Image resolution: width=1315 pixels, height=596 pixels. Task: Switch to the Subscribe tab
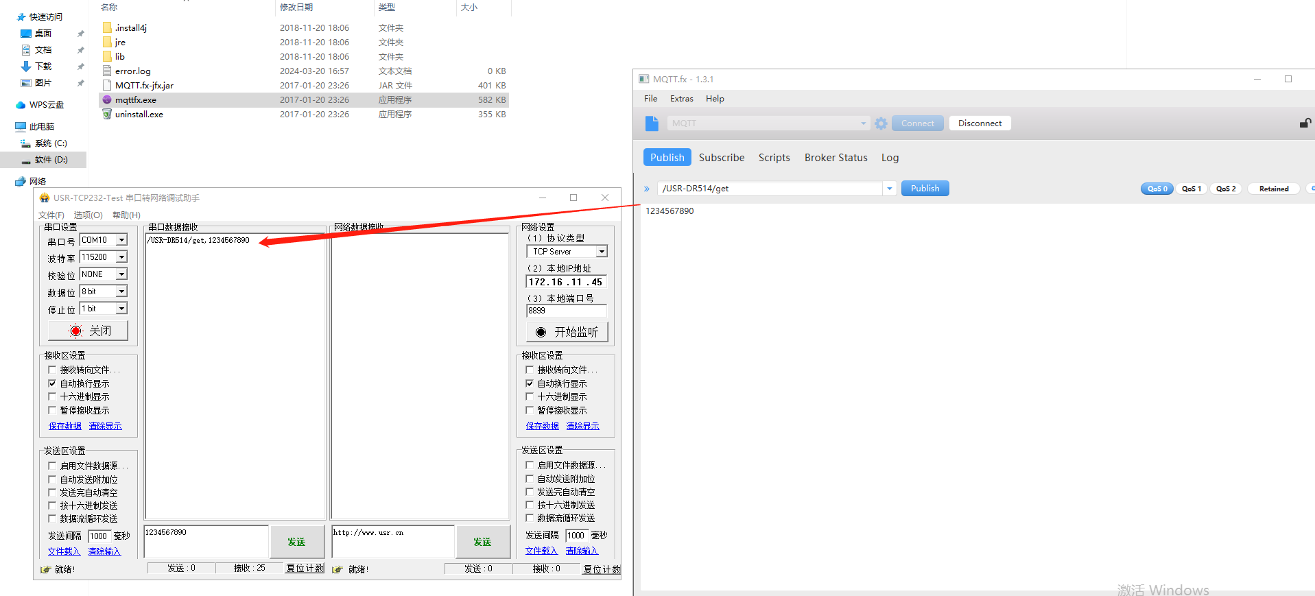click(x=721, y=158)
